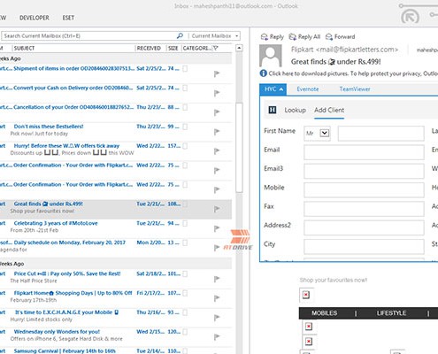Click the First Name text field
This screenshot has height=354, width=438.
point(380,134)
